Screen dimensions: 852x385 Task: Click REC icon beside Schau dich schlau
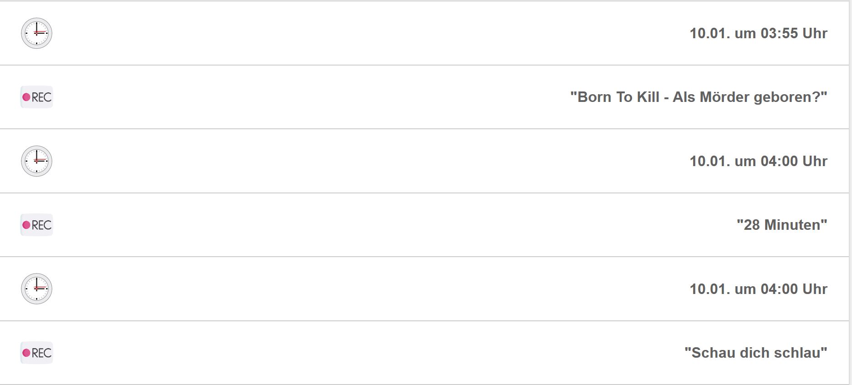click(x=36, y=353)
